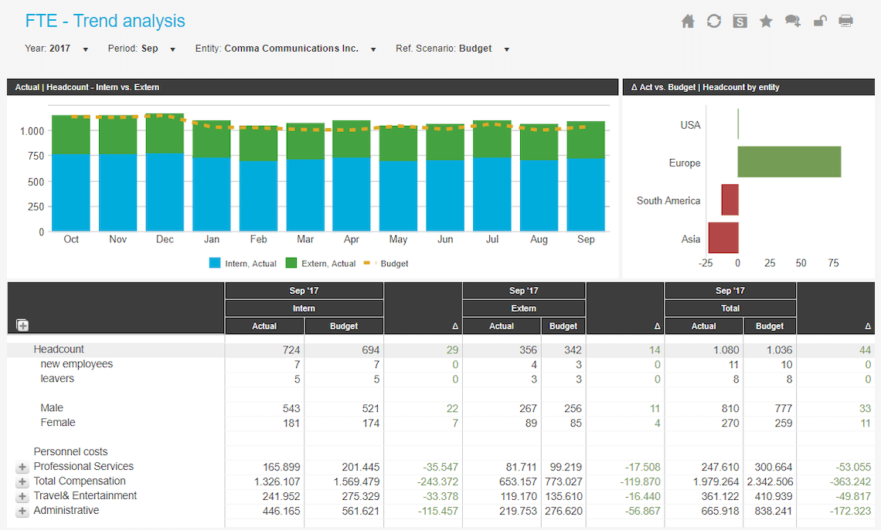Add report to favorites with star
881x530 pixels.
click(766, 22)
